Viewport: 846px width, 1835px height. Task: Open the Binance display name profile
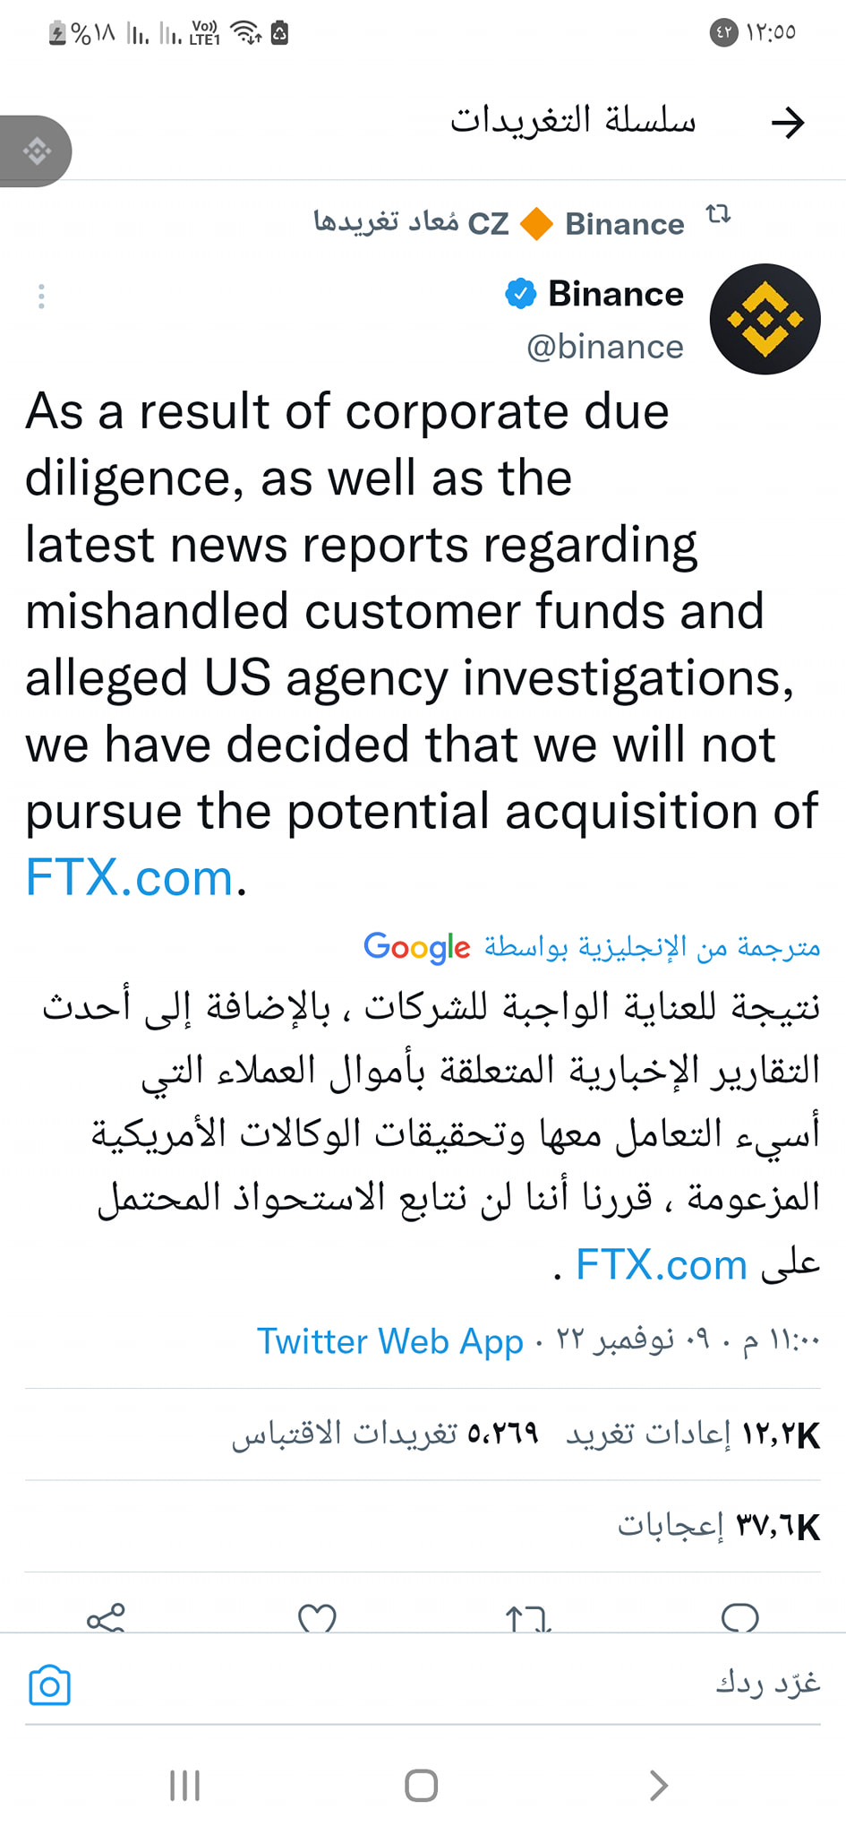click(x=615, y=294)
